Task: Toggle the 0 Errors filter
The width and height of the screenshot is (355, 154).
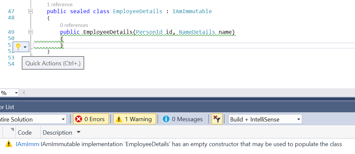Action: tap(90, 119)
